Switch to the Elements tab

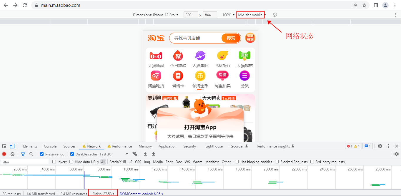point(30,146)
